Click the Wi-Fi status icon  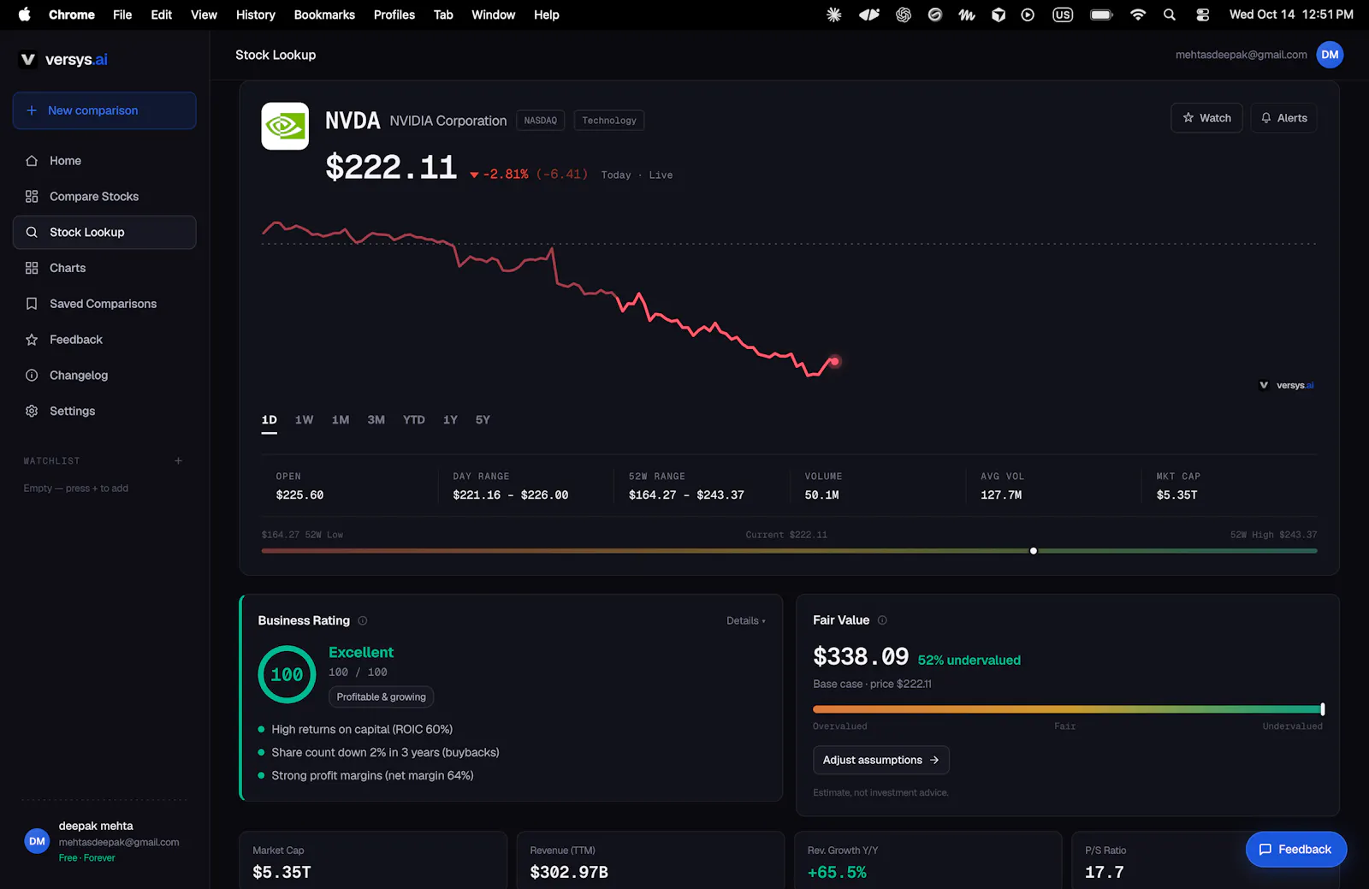pyautogui.click(x=1138, y=15)
